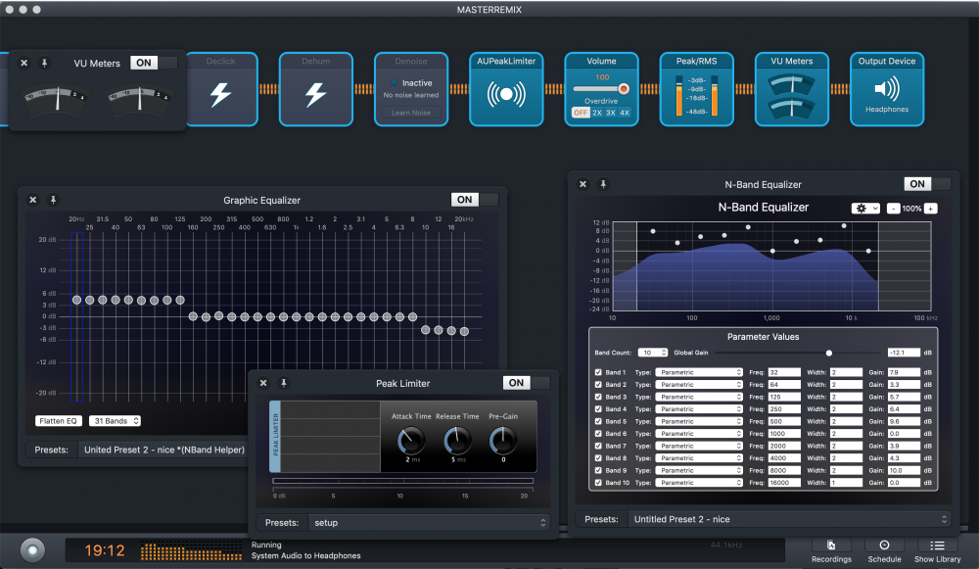Select 4X Overdrive in Volume block
This screenshot has height=569, width=979.
point(625,113)
